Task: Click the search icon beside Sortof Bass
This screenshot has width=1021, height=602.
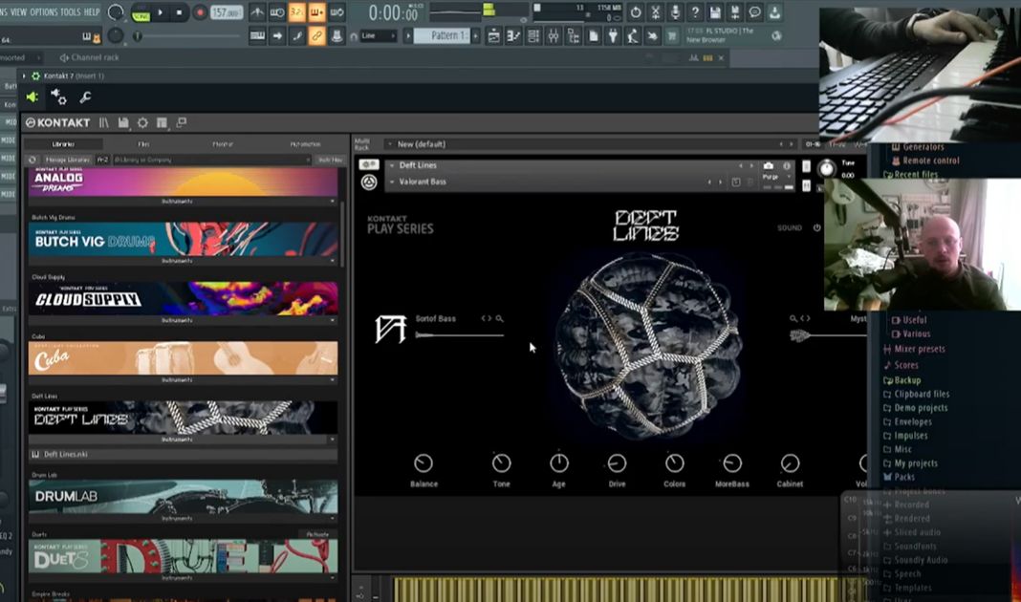Action: coord(499,318)
